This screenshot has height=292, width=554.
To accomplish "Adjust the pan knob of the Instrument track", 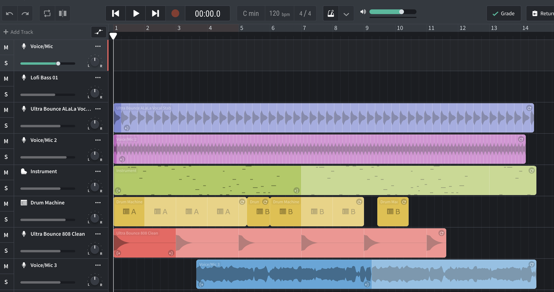I will 95,187.
